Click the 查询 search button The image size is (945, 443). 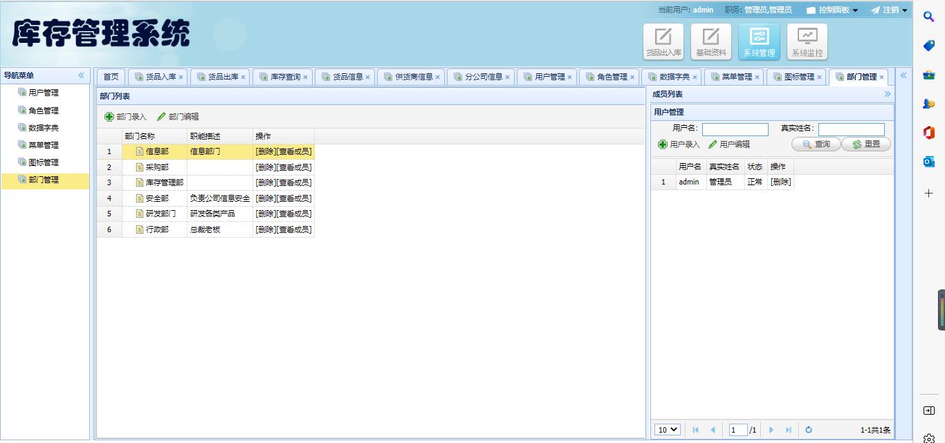coord(816,144)
